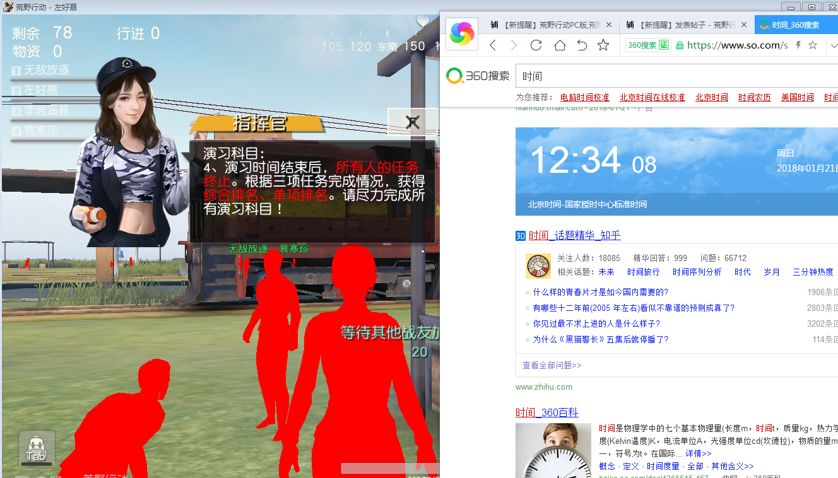Click the www.zhihu.com source URL
The width and height of the screenshot is (838, 478).
coord(544,387)
